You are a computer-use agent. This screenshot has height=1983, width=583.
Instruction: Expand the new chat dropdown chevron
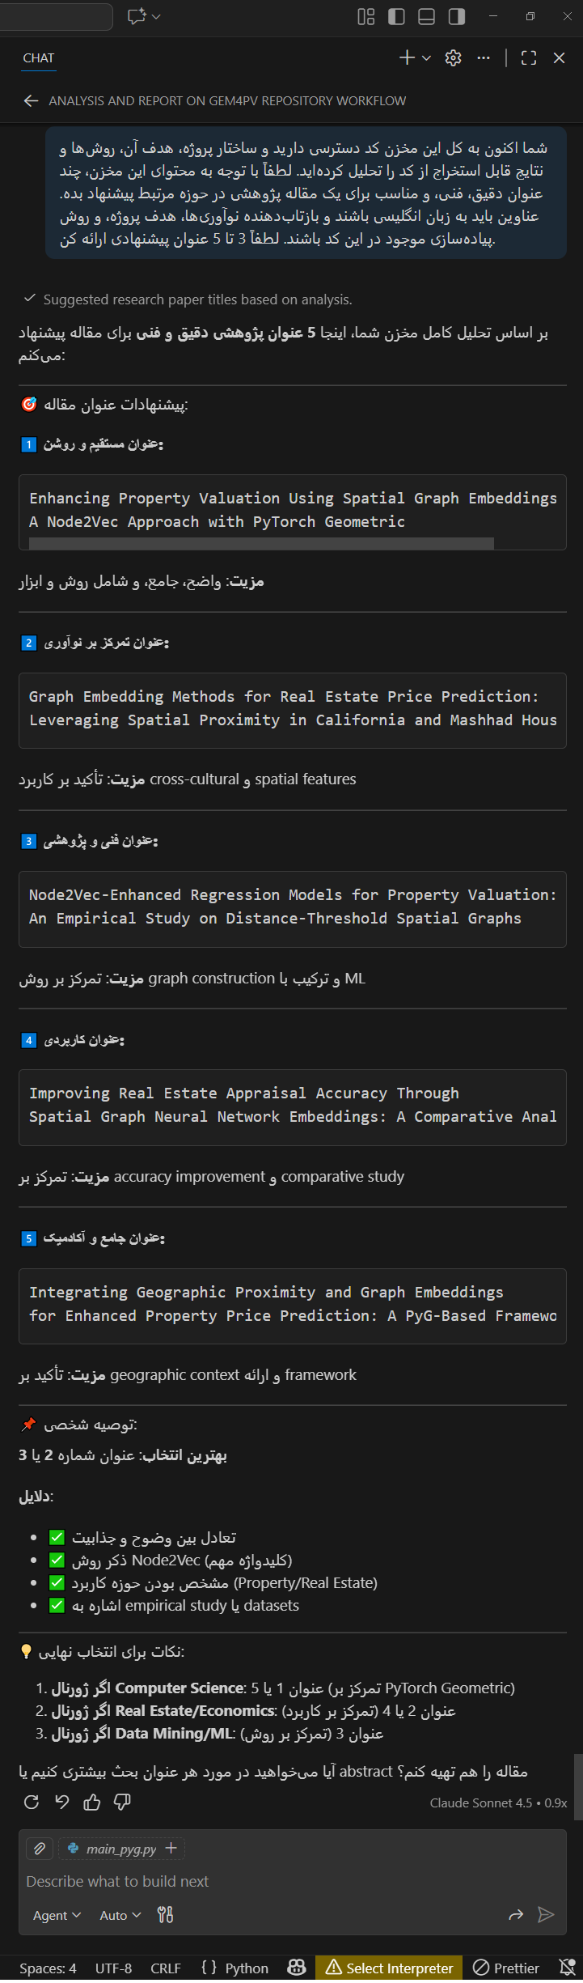[x=427, y=57]
